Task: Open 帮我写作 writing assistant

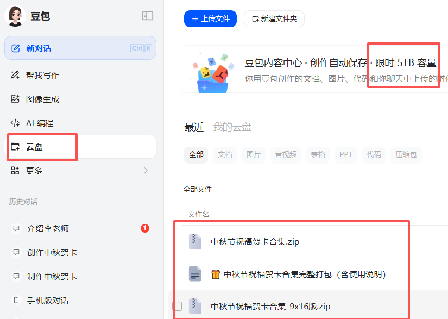Action: tap(42, 75)
